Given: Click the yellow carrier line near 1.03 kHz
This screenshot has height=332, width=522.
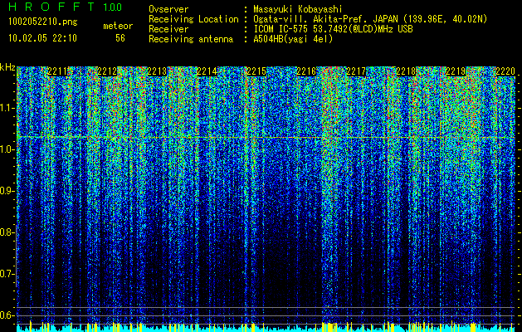Looking at the screenshot, I should coord(266,137).
